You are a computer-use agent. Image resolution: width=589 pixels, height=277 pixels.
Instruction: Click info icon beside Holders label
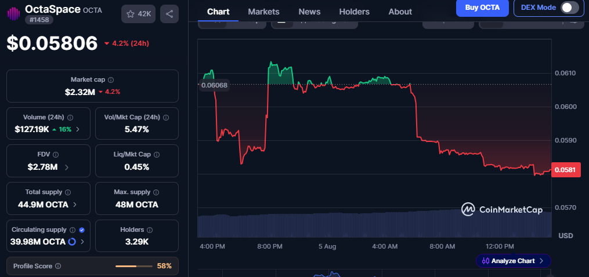coord(150,229)
